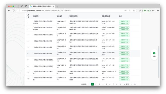Close the 粤港澳大湾区碳足迹标识认证 tab
Image resolution: width=166 pixels, height=94 pixels.
tap(53, 6)
